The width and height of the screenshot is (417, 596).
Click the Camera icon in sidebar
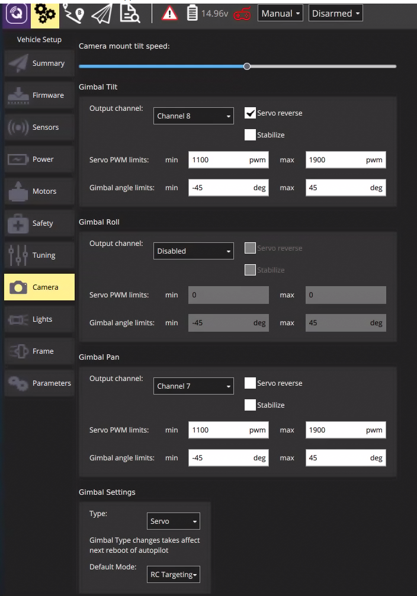coord(18,287)
